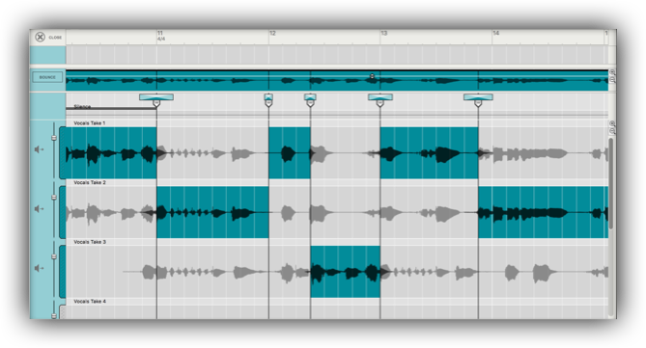
Task: Click the crossfade zone at bar 13
Action: coord(380,97)
